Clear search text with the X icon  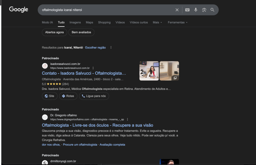click(x=177, y=10)
